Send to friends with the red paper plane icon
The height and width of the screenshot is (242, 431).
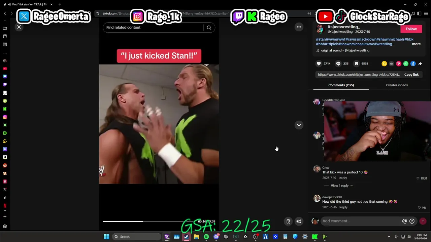tap(399, 64)
